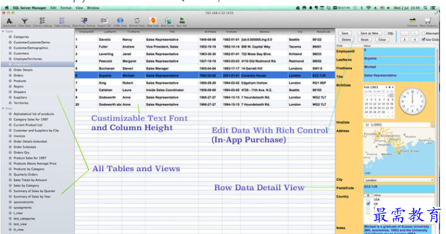Click the LastName value field Suyama
This screenshot has height=234, width=446.
[x=399, y=60]
